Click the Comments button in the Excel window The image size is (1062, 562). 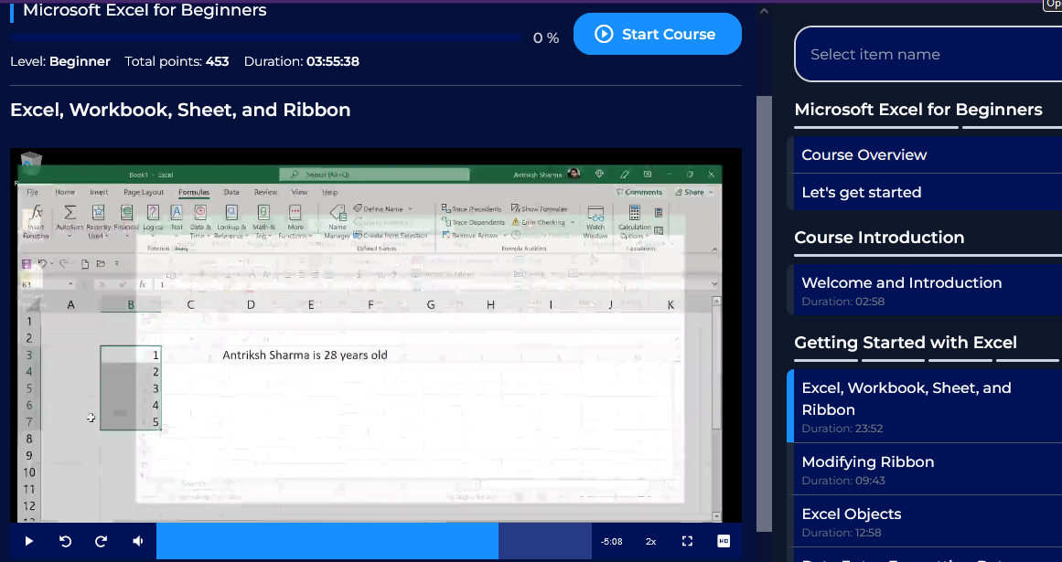639,192
